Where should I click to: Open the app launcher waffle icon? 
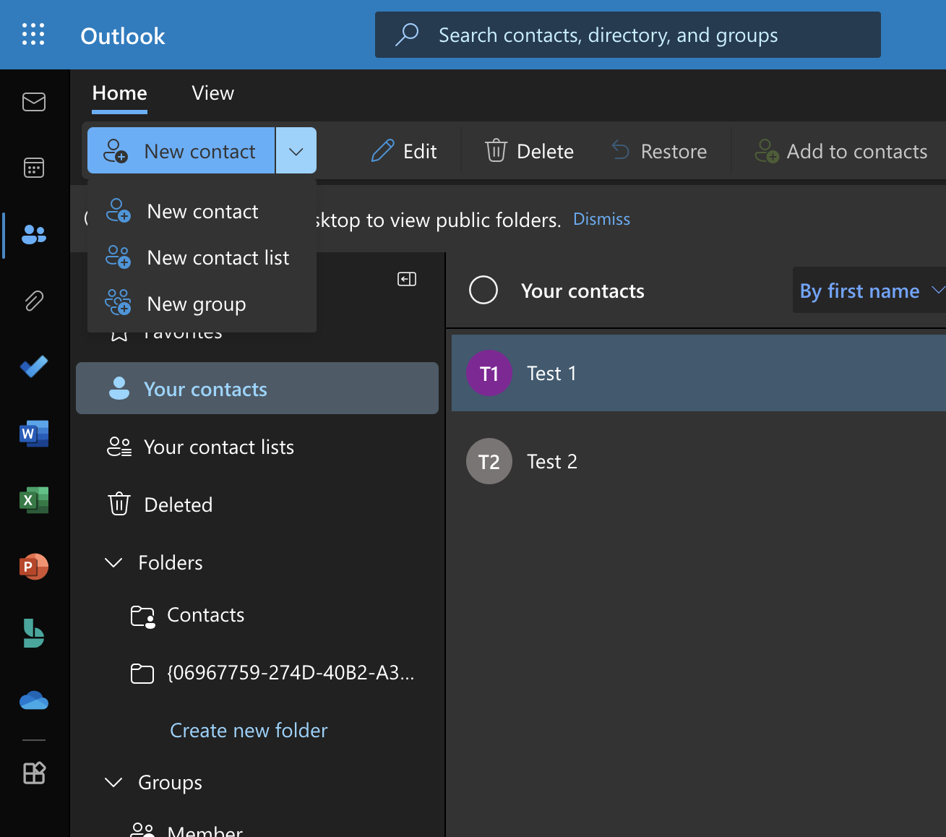pos(33,35)
